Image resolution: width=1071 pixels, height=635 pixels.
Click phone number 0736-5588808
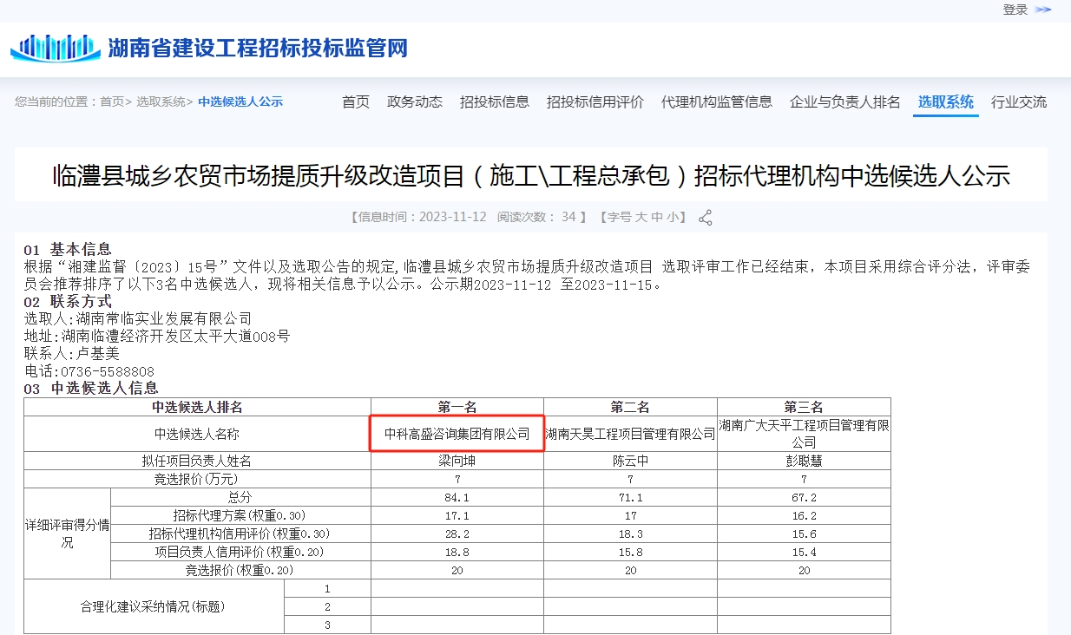coord(107,371)
